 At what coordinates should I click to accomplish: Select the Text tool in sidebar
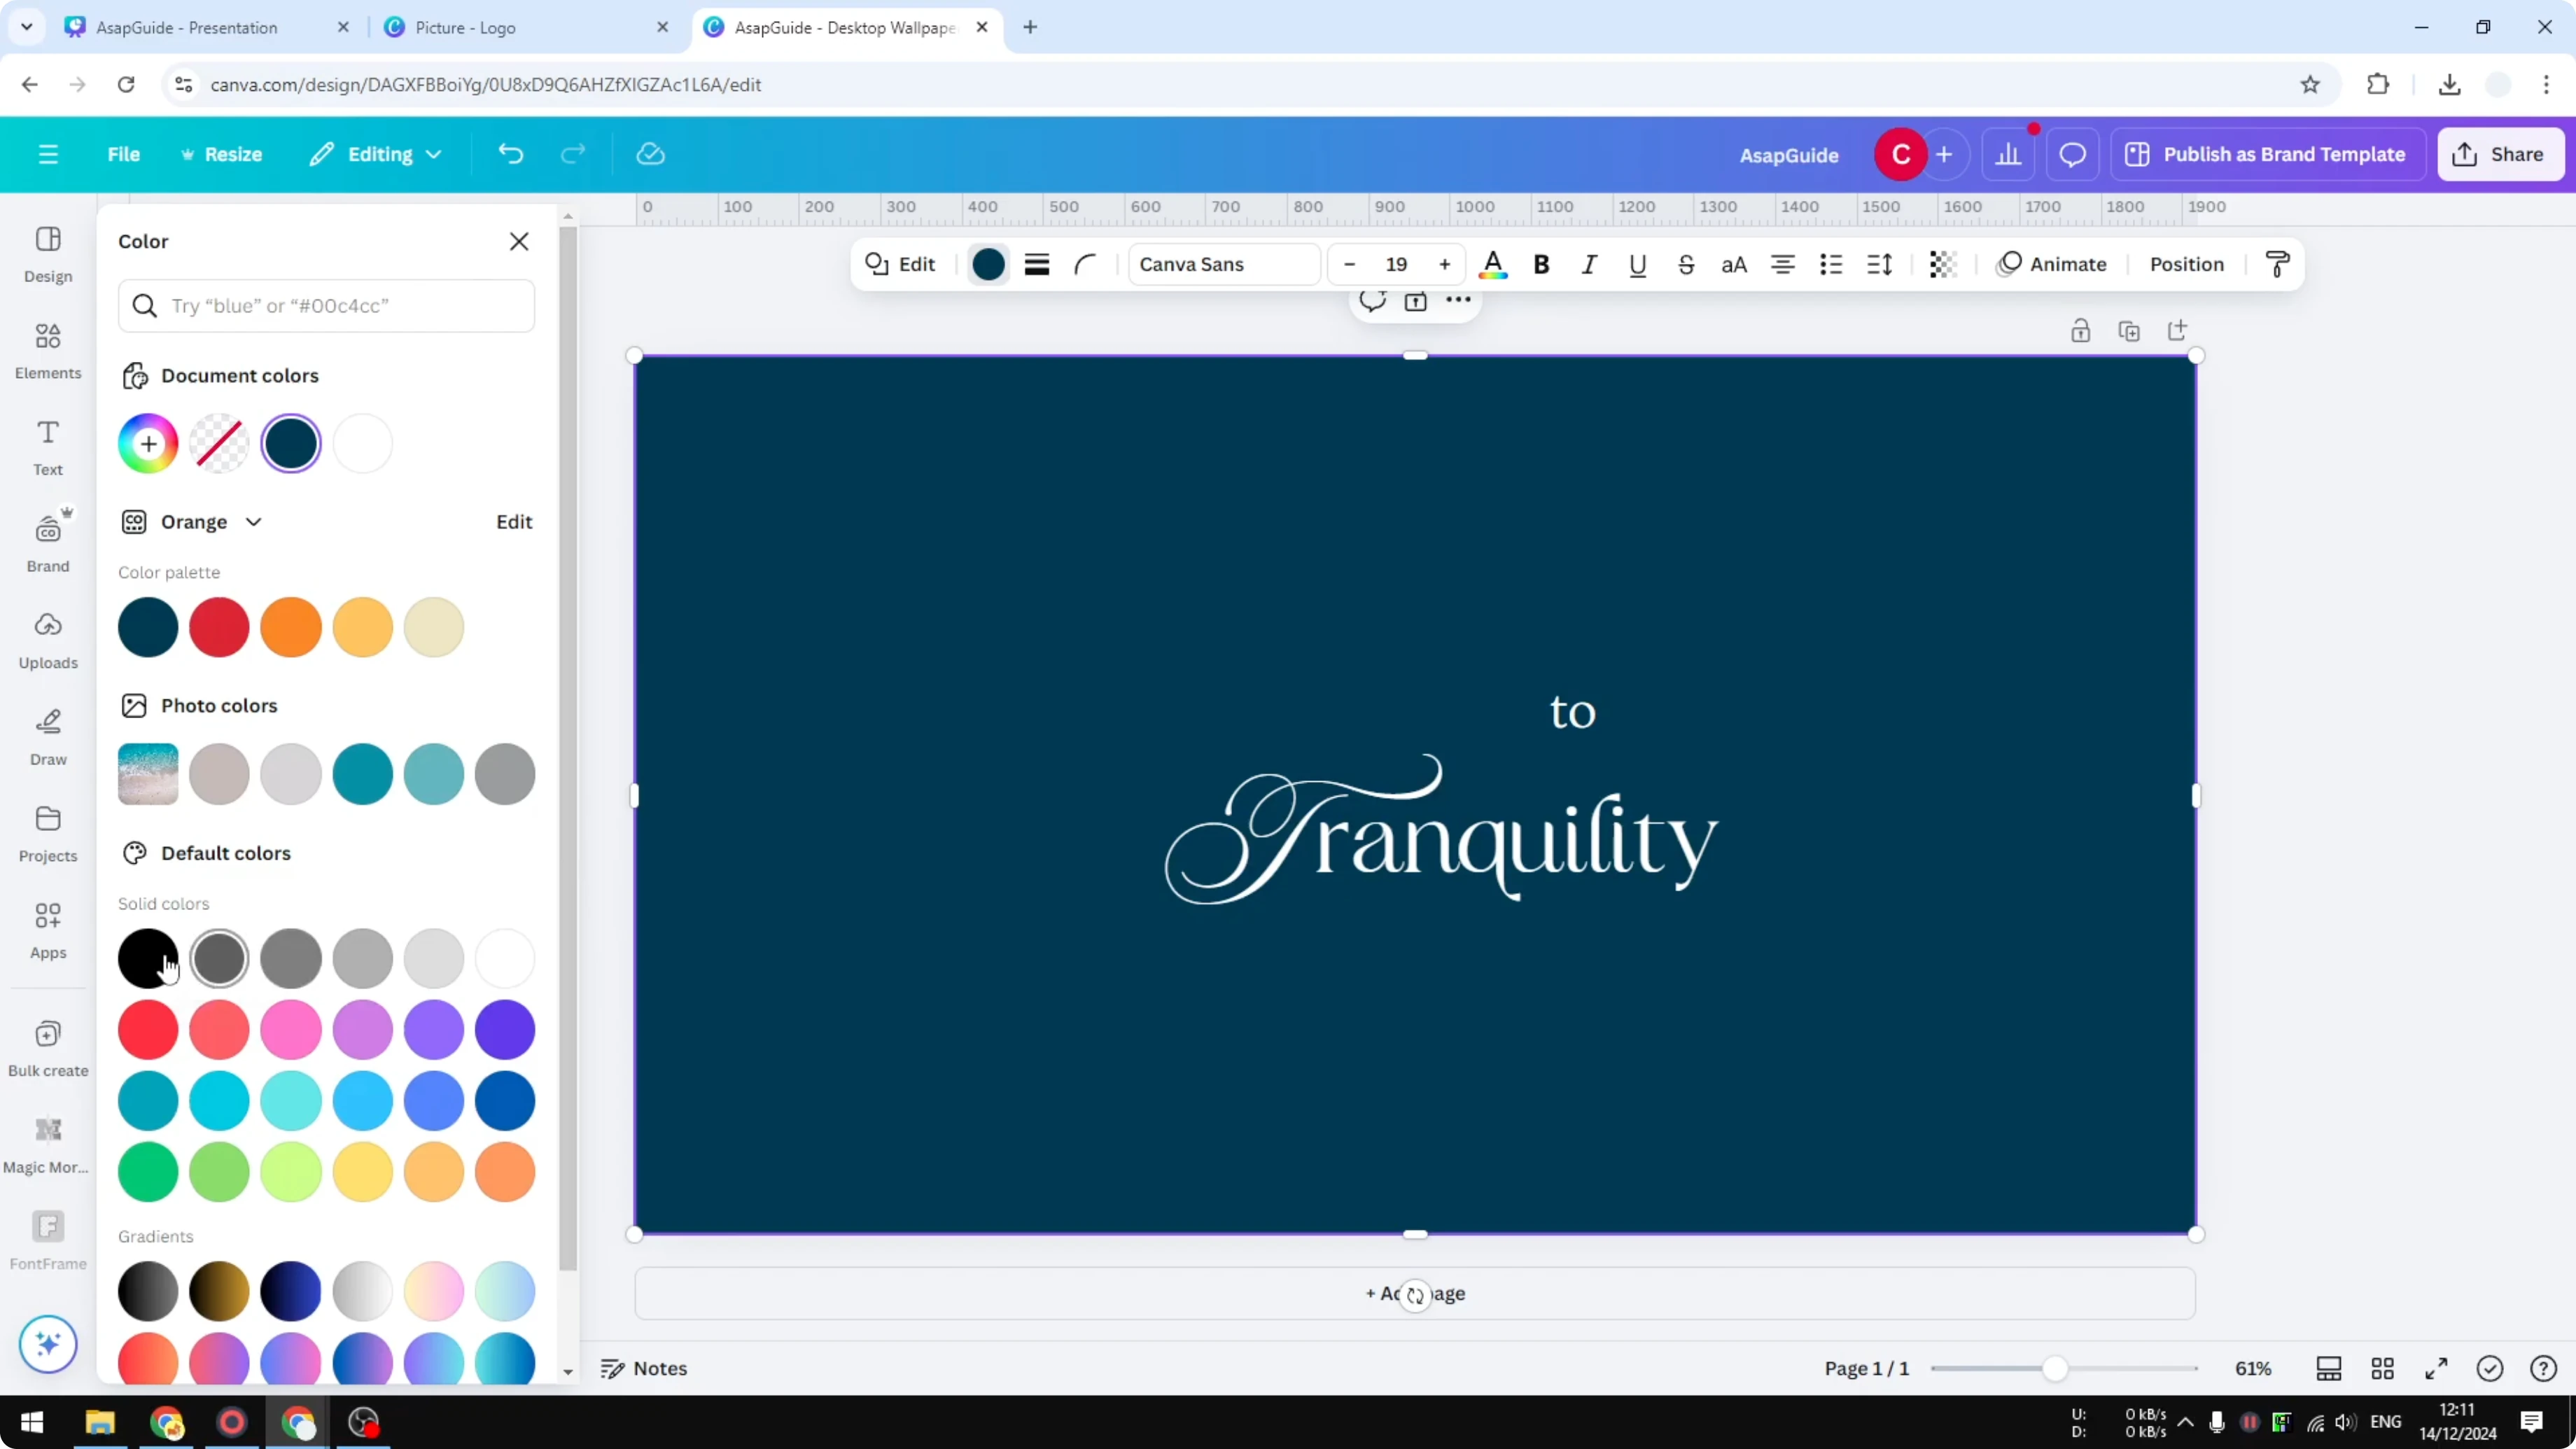pos(47,446)
